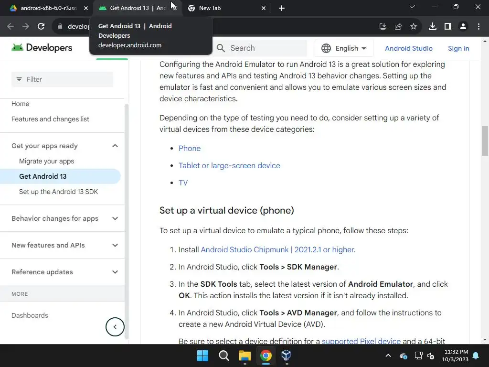Click Sign in
This screenshot has width=489, height=367.
pyautogui.click(x=458, y=48)
